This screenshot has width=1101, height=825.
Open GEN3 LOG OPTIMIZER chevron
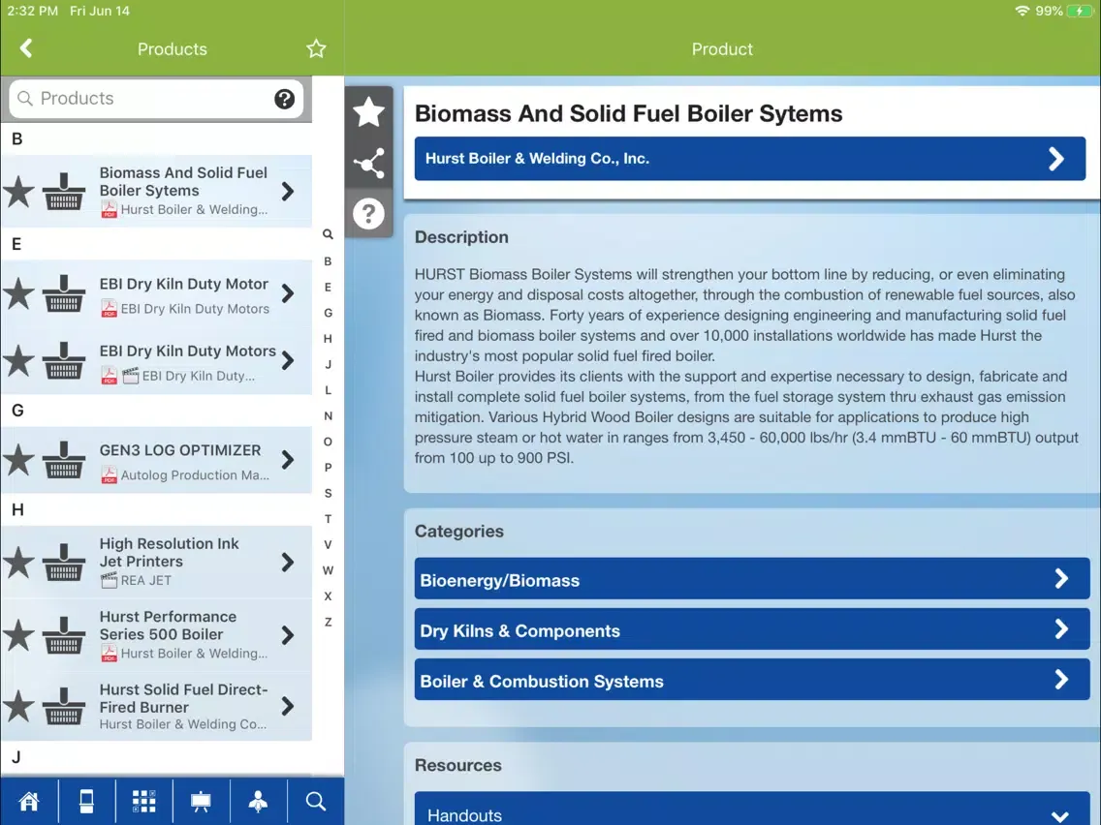point(288,460)
